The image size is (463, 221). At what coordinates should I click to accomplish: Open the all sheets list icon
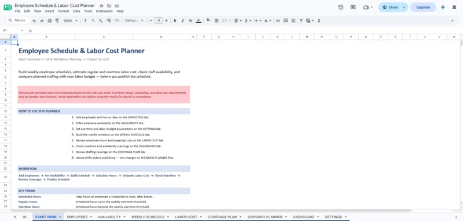coord(24,217)
